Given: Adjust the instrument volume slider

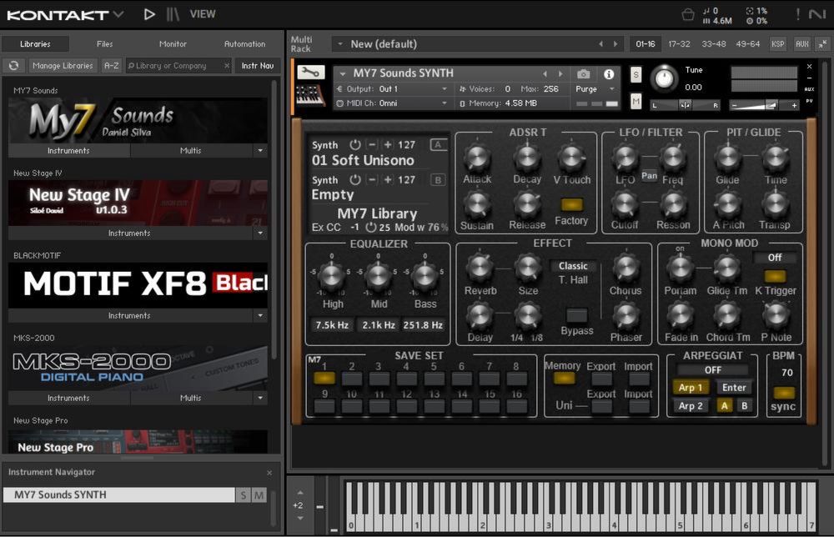Looking at the screenshot, I should [x=764, y=105].
